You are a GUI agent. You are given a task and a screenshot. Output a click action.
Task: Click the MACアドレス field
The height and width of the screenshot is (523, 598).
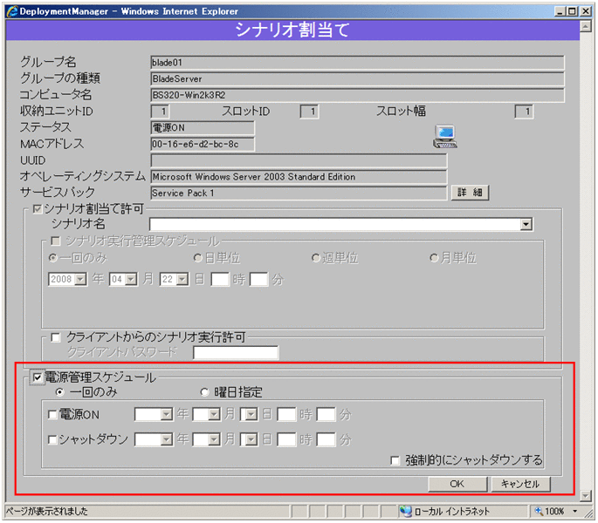pos(203,145)
